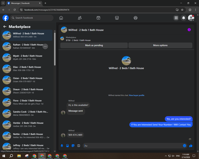Image resolution: width=199 pixels, height=159 pixels.
Task: Click the address bar URL
Action: [x=47, y=10]
